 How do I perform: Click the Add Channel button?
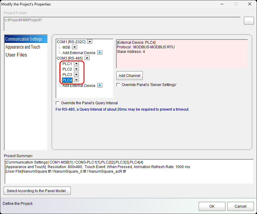click(129, 75)
